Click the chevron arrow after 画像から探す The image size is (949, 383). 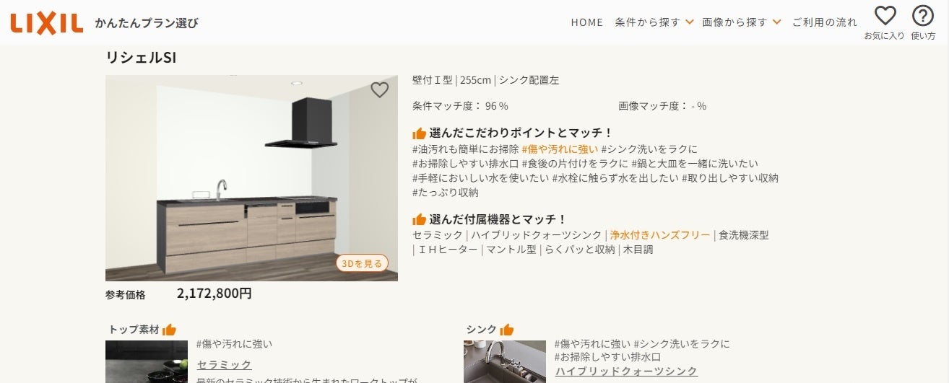pos(776,22)
